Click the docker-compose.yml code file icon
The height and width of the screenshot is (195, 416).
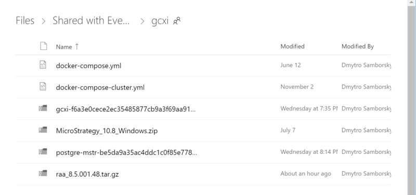point(43,65)
